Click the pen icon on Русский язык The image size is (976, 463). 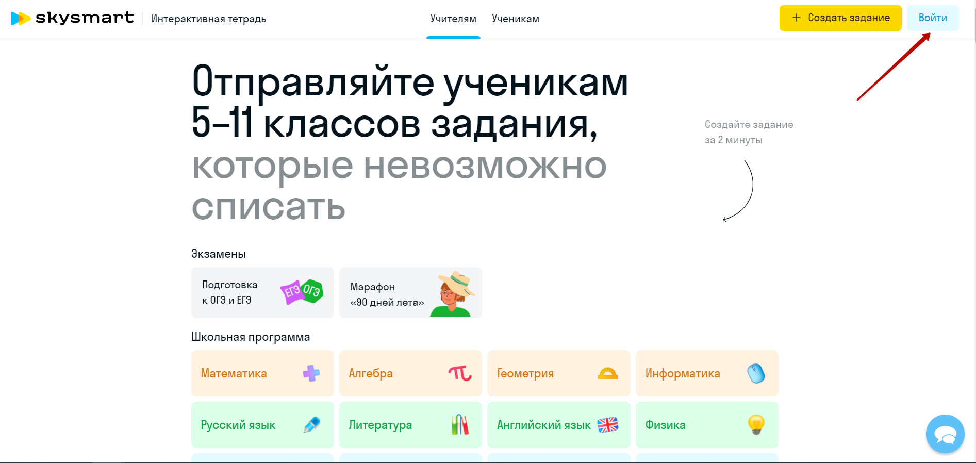(312, 425)
